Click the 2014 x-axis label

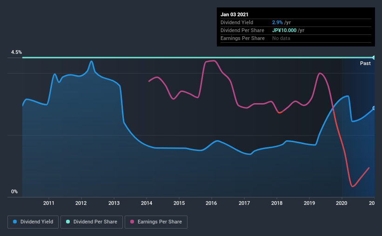147,203
